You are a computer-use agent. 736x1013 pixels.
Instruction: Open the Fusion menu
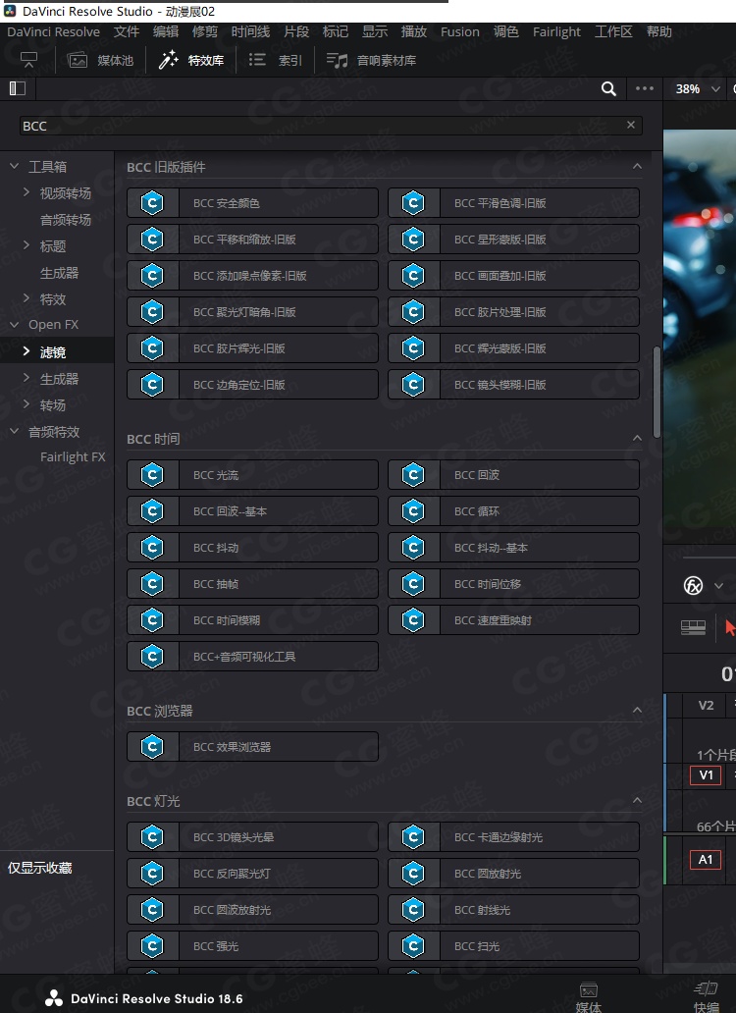tap(459, 31)
